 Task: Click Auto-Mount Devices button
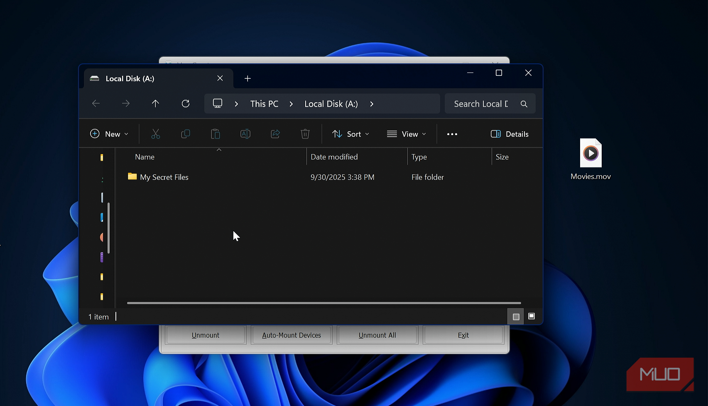click(292, 335)
